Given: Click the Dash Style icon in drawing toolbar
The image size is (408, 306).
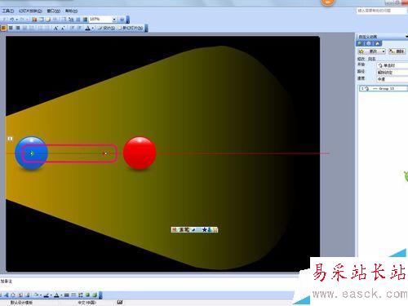Looking at the screenshot, I should pyautogui.click(x=73, y=295).
